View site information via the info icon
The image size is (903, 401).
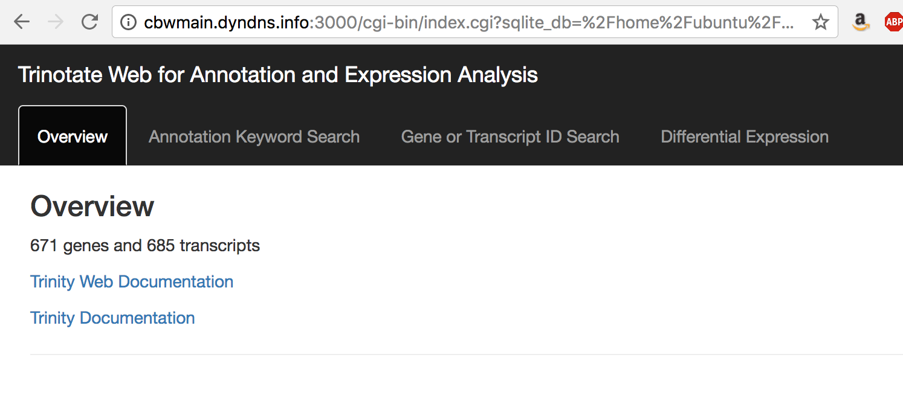(128, 22)
